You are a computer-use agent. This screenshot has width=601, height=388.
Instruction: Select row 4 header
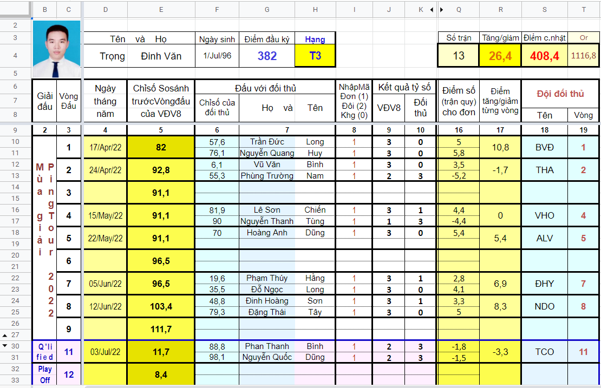pos(15,56)
